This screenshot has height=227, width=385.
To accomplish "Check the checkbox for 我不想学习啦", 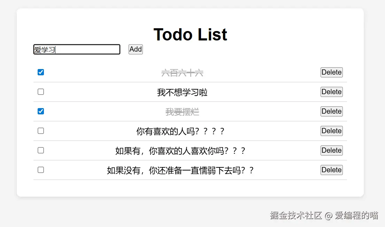I will pos(41,92).
